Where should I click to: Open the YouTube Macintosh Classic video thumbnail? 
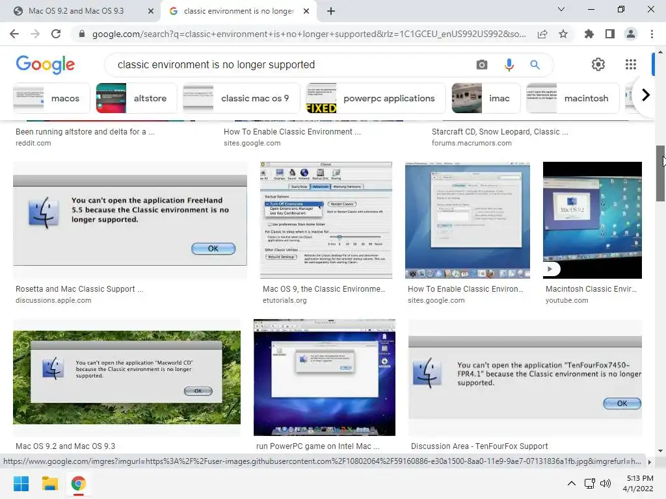pos(592,220)
